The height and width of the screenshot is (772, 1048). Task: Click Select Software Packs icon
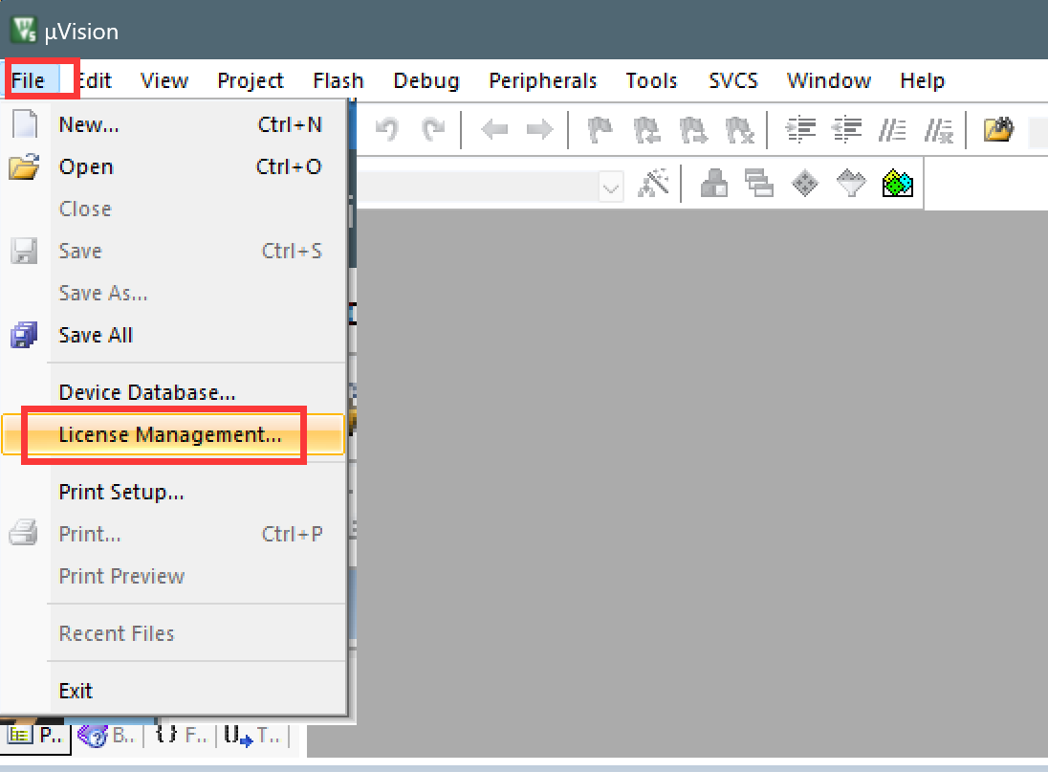tap(851, 183)
